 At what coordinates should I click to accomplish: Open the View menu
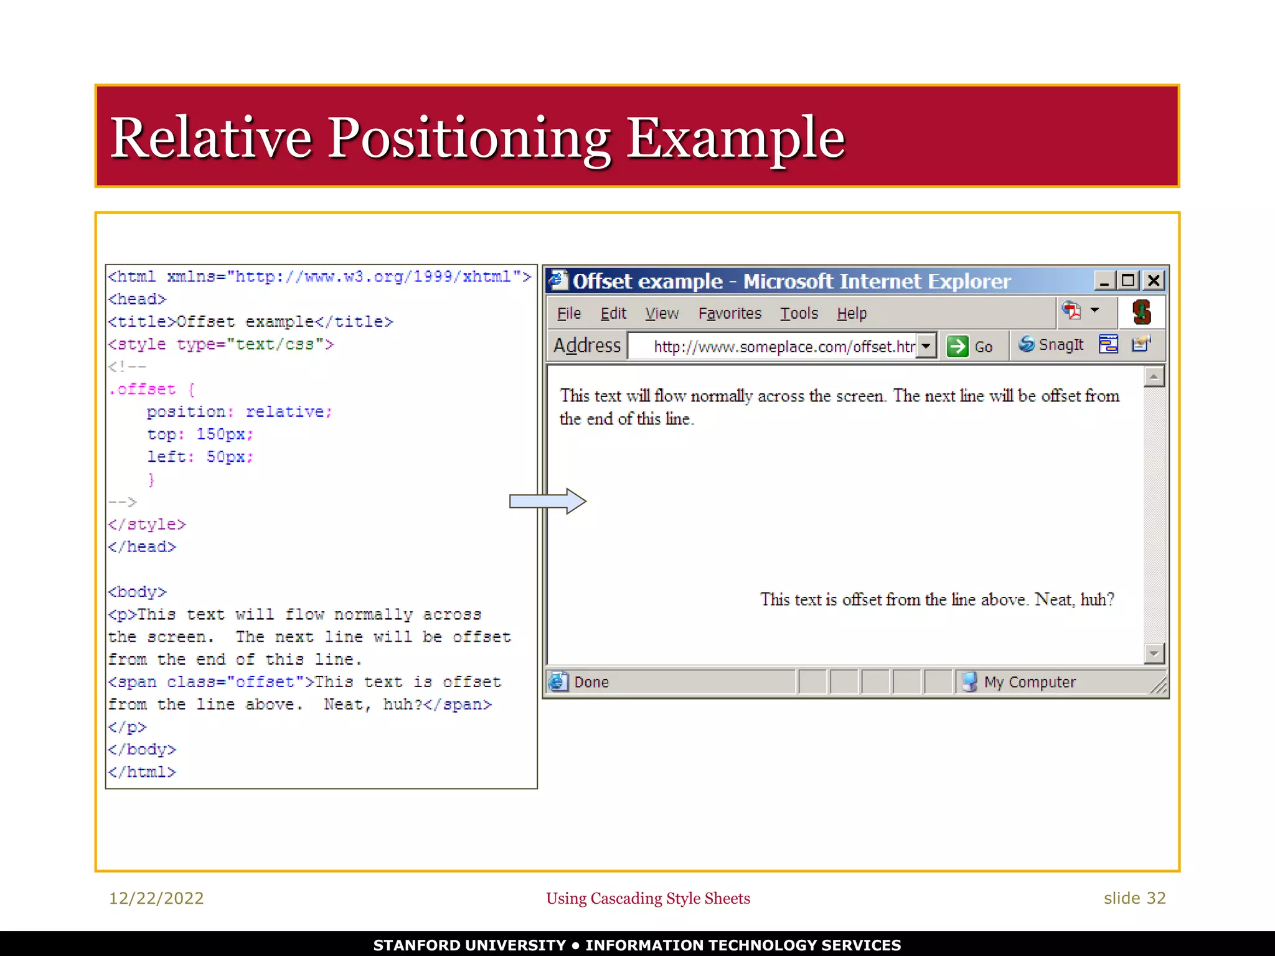[661, 313]
